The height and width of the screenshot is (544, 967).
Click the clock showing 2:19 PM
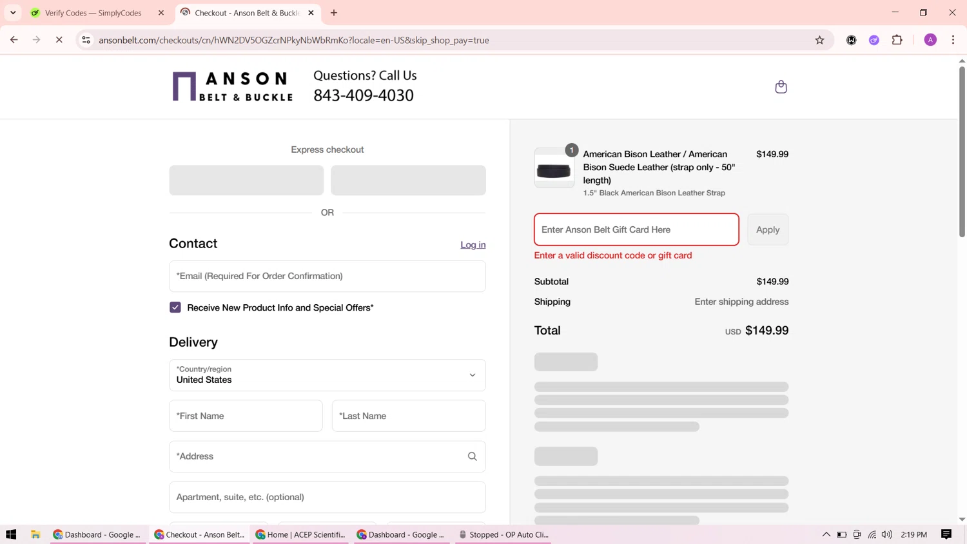point(914,534)
